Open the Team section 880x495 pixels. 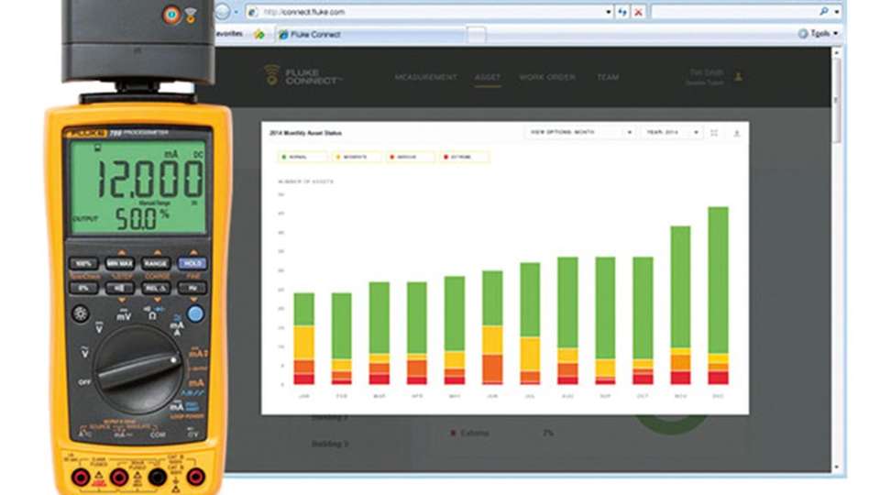tap(607, 77)
